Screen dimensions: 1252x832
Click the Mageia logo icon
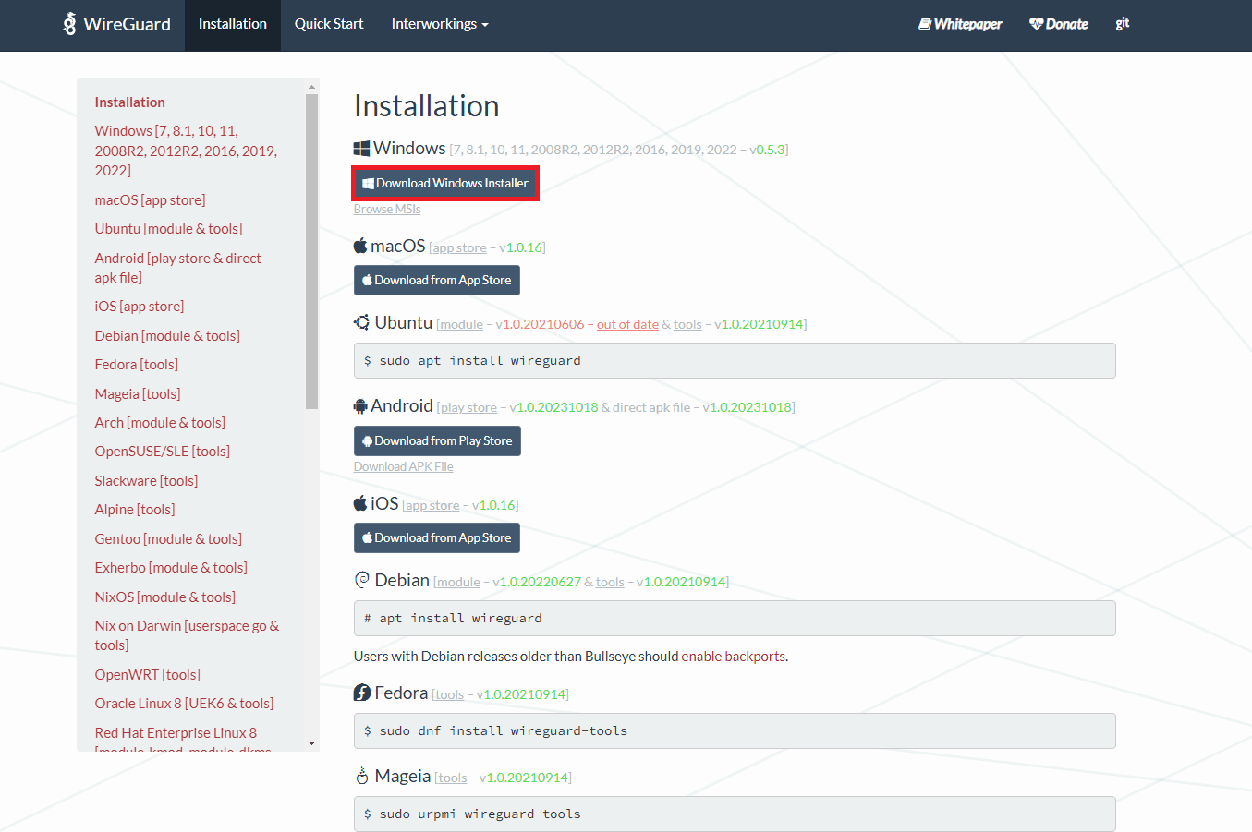[x=360, y=776]
